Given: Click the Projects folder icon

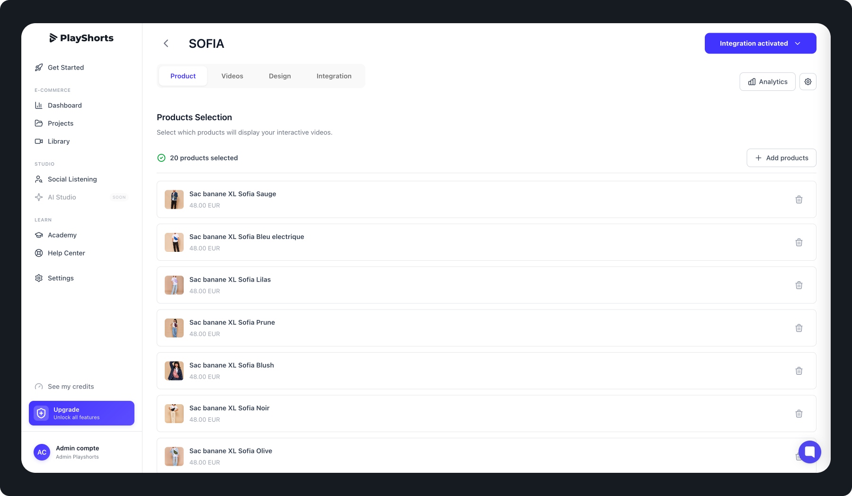Looking at the screenshot, I should (x=39, y=124).
